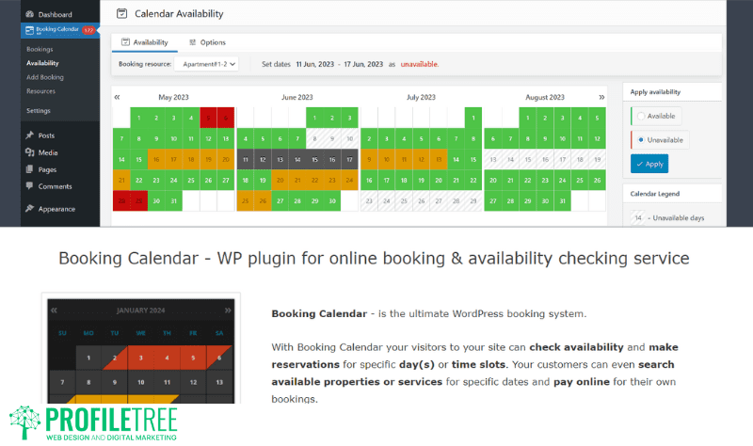Viewport: 753px width, 446px height.
Task: Select the Available radio option
Action: (641, 116)
